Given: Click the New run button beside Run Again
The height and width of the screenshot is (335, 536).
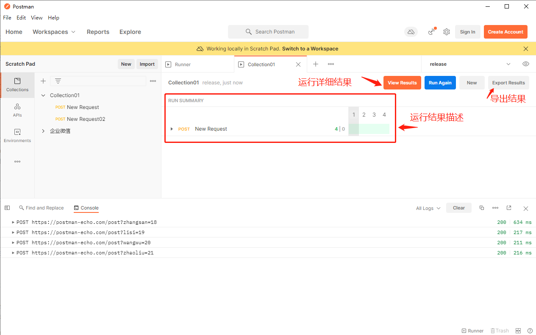Looking at the screenshot, I should click(472, 83).
